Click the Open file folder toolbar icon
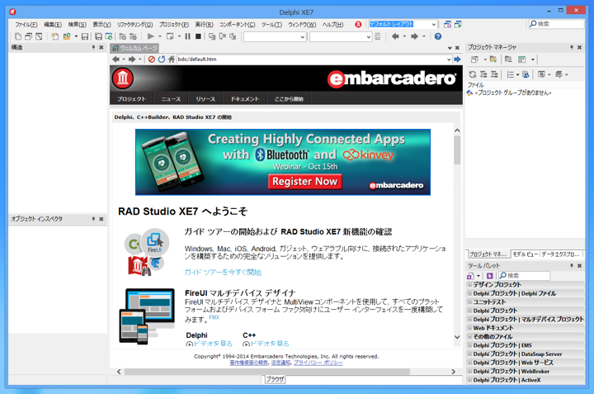The height and width of the screenshot is (394, 594). click(x=67, y=36)
